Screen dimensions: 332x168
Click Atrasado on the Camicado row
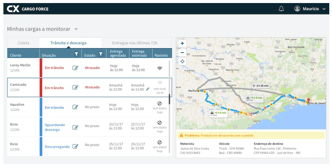[x=92, y=87]
